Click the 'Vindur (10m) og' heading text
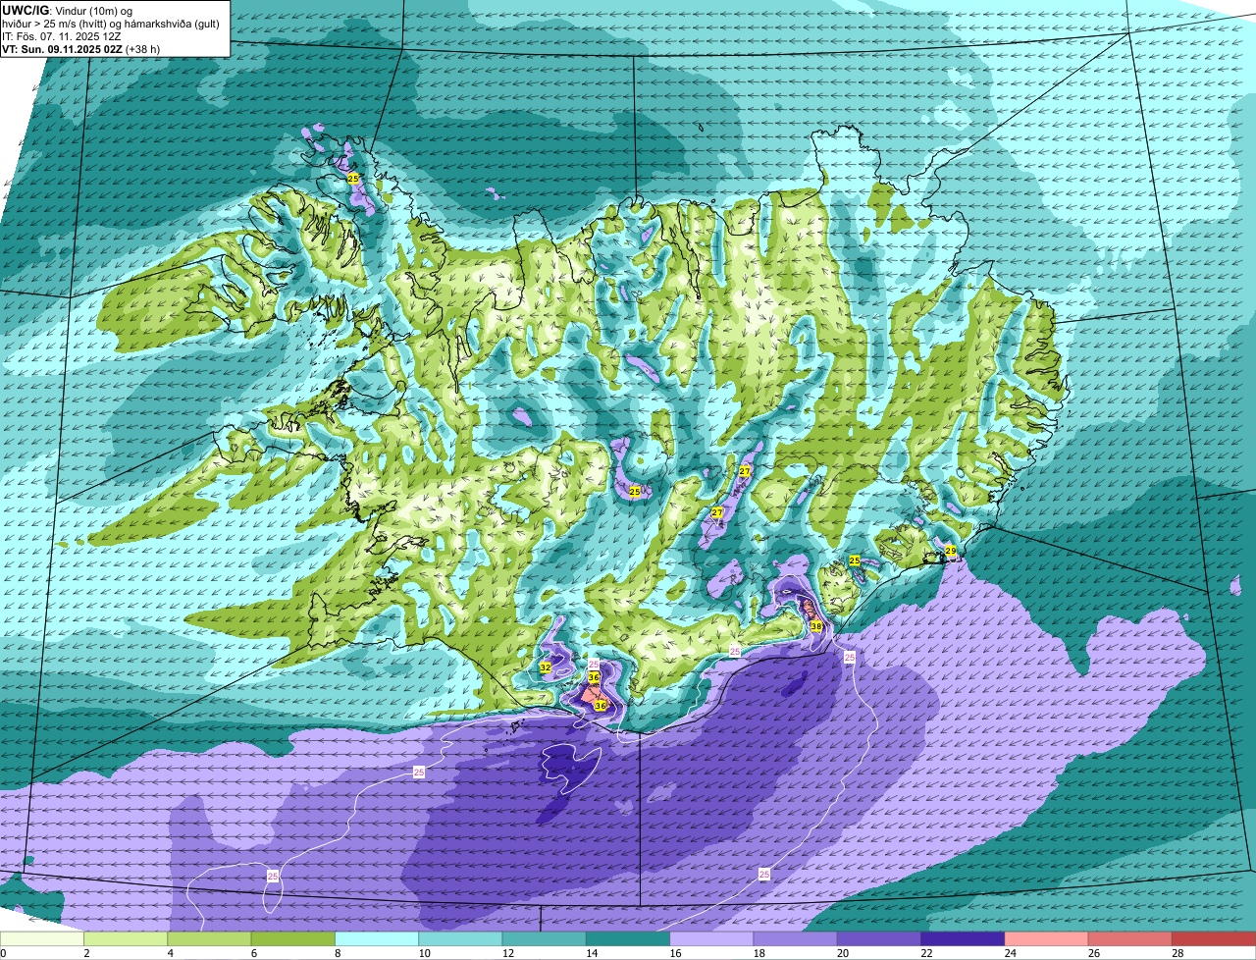Viewport: 1256px width, 960px height. 93,10
